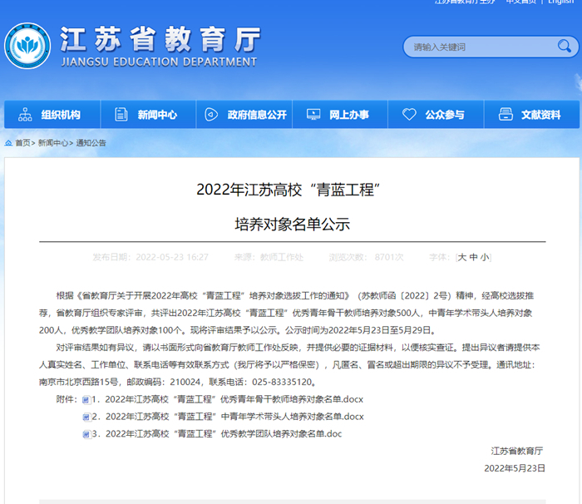Set font size to 中 (medium)
The width and height of the screenshot is (582, 504).
point(473,258)
